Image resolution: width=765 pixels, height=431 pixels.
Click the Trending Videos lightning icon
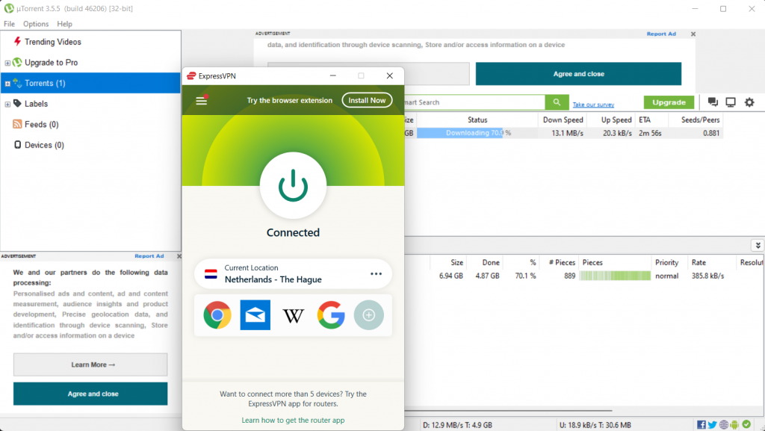17,41
